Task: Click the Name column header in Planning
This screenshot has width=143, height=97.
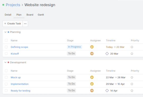Action: (14, 40)
